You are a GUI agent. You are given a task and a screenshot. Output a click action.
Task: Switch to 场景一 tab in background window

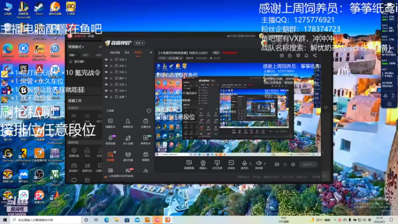(x=73, y=55)
